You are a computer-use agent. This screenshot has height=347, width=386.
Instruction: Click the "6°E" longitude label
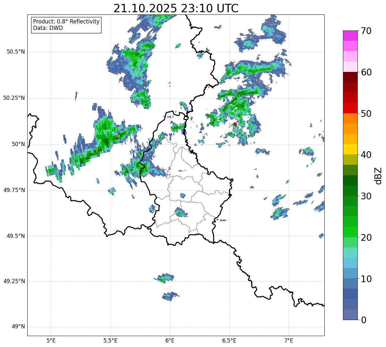(x=170, y=341)
